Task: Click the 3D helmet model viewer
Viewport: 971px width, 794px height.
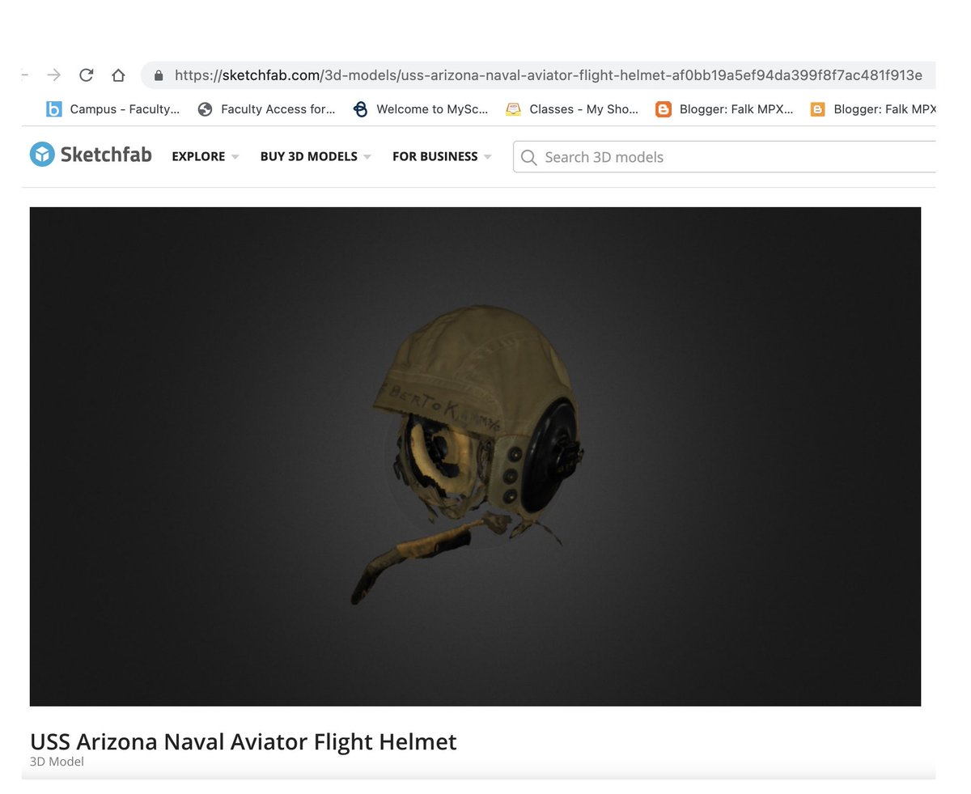Action: (475, 456)
